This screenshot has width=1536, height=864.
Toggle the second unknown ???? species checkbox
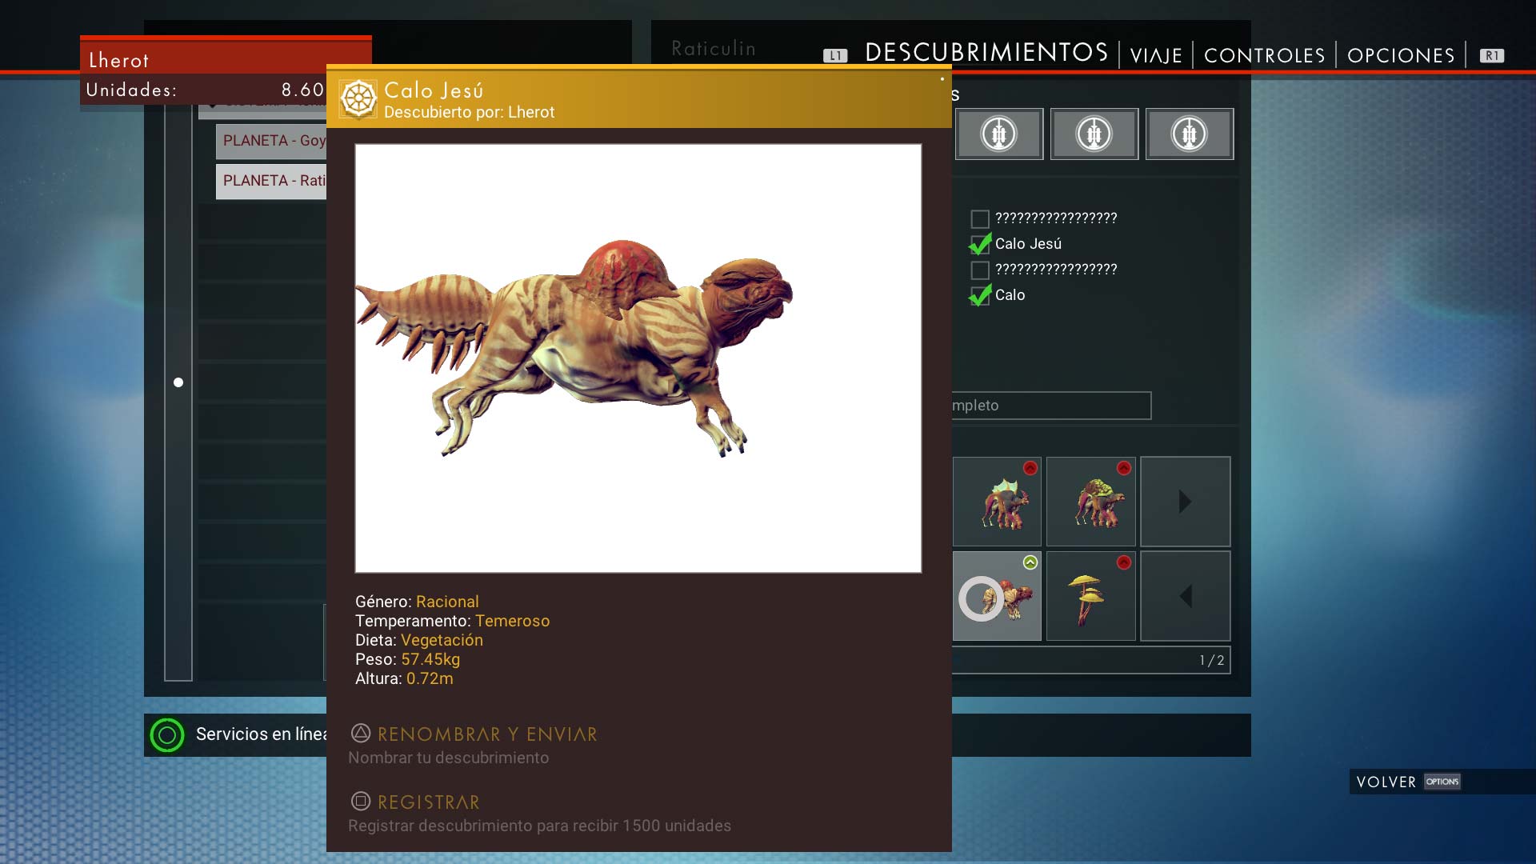tap(980, 270)
